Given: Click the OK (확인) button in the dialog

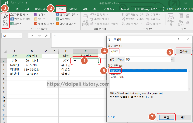Looking at the screenshot, I should pyautogui.click(x=167, y=117).
